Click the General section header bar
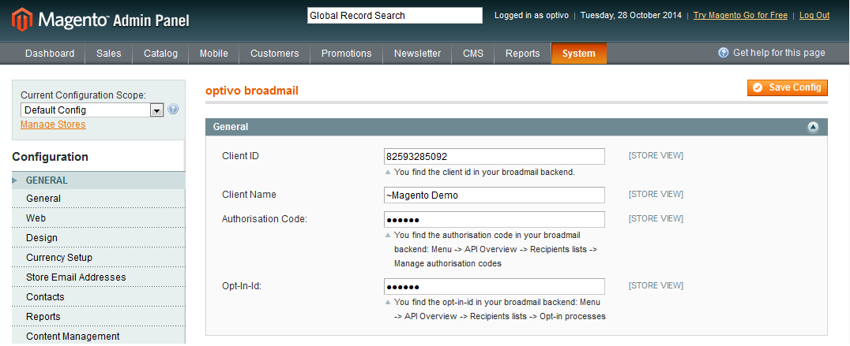 (517, 127)
